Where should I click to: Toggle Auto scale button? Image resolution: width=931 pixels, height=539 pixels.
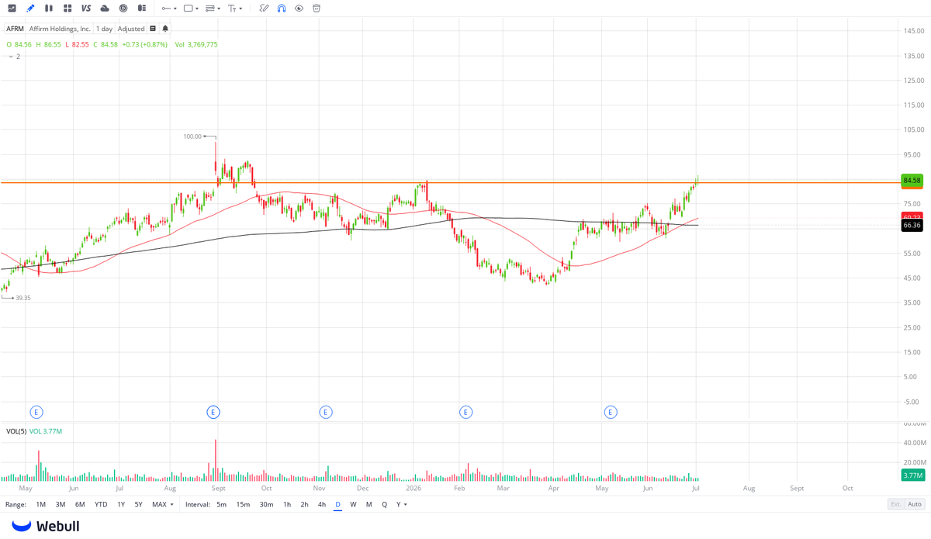click(x=915, y=504)
